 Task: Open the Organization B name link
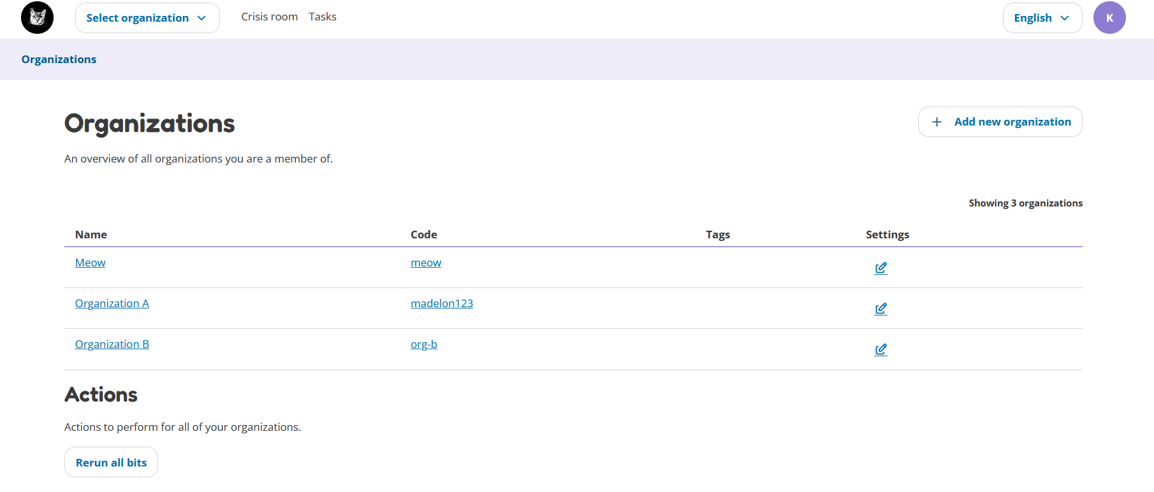pos(112,344)
